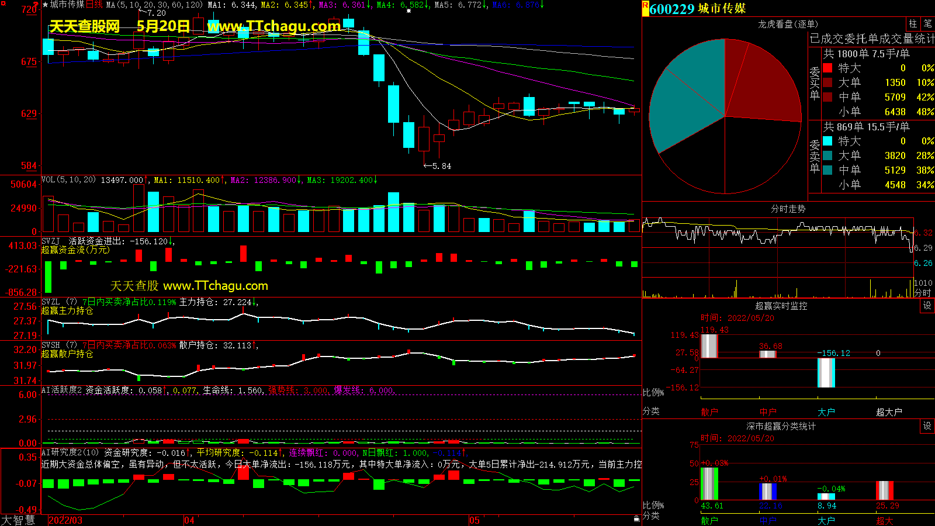Click the 柱 bar-mode button
Screen dimensions: 935x526
(x=913, y=24)
